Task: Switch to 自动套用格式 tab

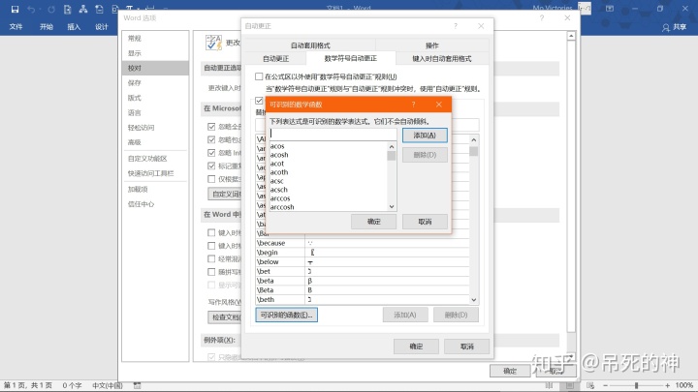Action: 310,45
